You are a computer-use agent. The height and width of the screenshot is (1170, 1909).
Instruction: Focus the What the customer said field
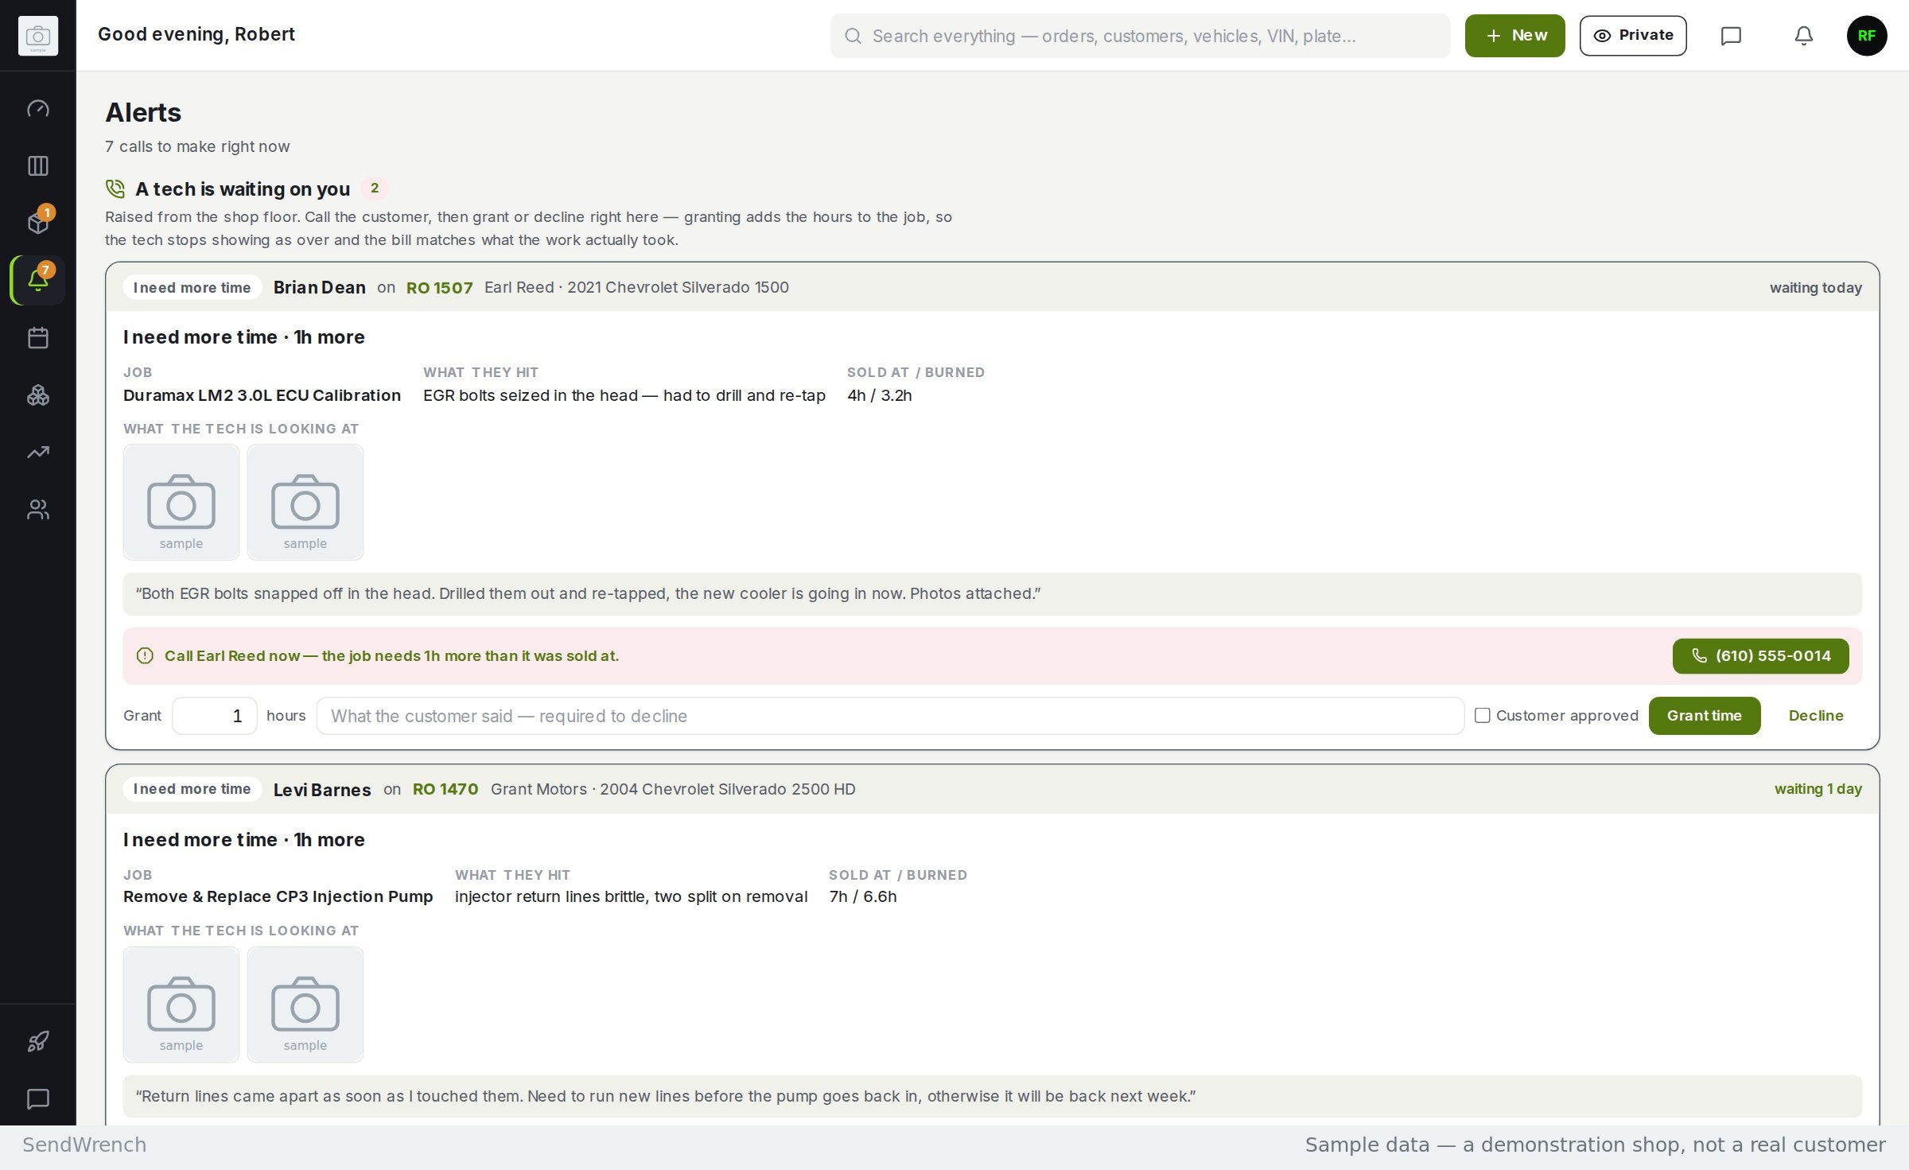(890, 716)
